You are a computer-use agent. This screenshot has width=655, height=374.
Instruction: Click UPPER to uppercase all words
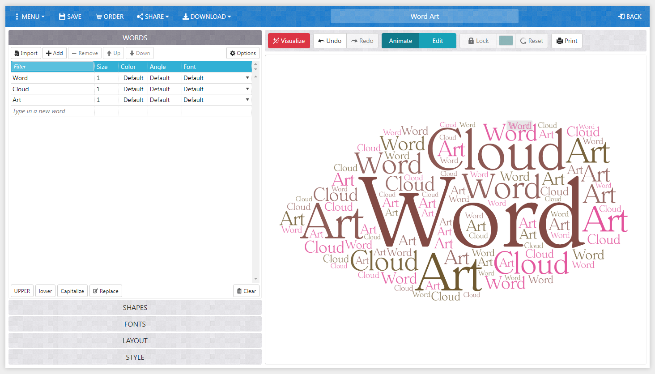coord(21,291)
